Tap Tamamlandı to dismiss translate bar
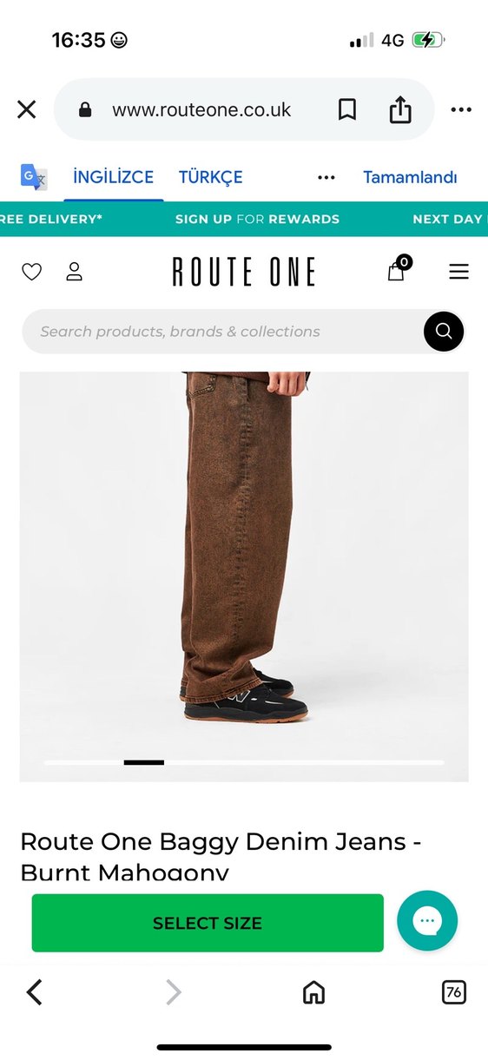The width and height of the screenshot is (488, 1060). click(x=410, y=177)
